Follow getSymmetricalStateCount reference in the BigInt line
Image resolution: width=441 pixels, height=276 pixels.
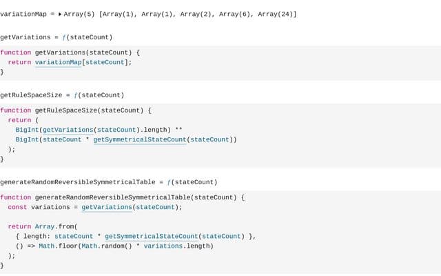point(140,139)
